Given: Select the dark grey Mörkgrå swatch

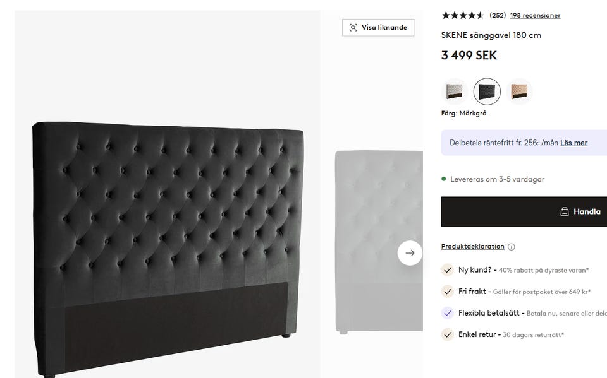Looking at the screenshot, I should click(x=487, y=92).
